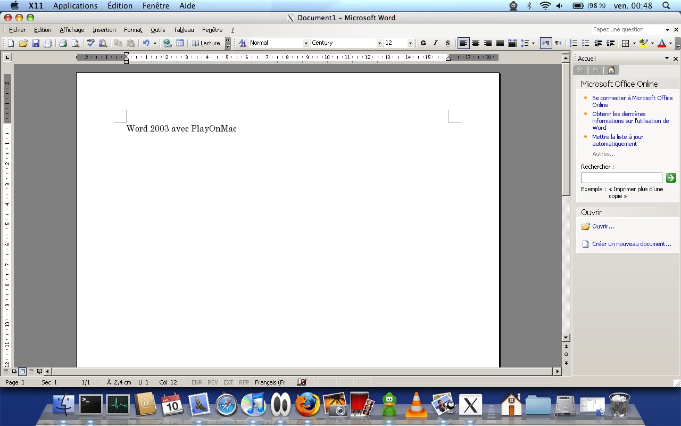Open the Affichage menu

coord(72,30)
